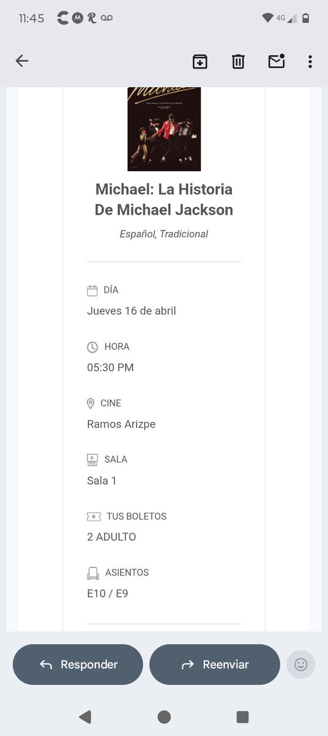Tap the Android back navigation triangle

[x=85, y=716]
